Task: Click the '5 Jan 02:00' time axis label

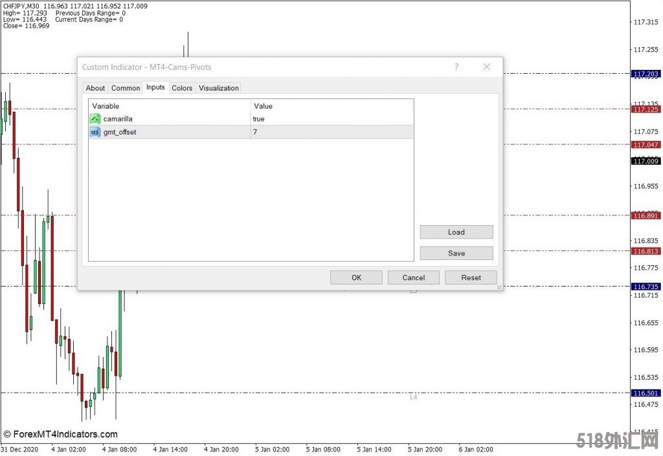Action: tap(273, 450)
